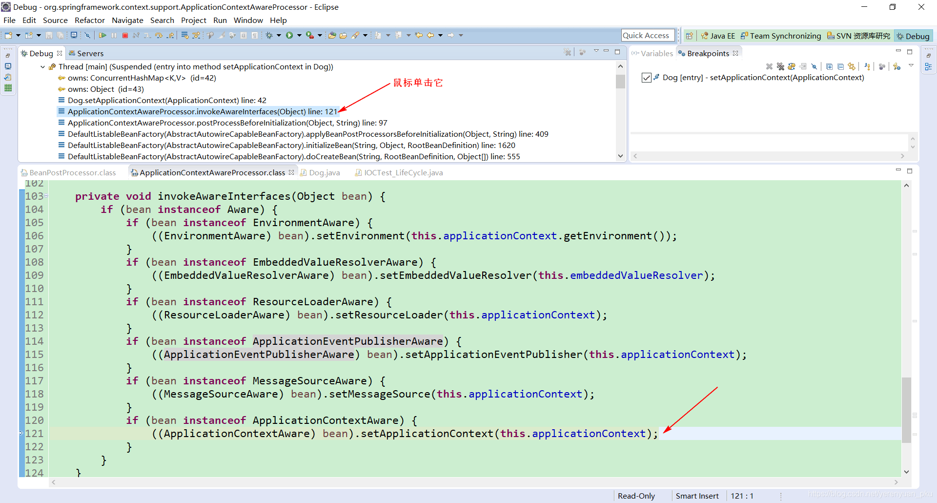Screen dimensions: 937x503
Task: Open the Run configurations dropdown arrow
Action: (x=299, y=35)
